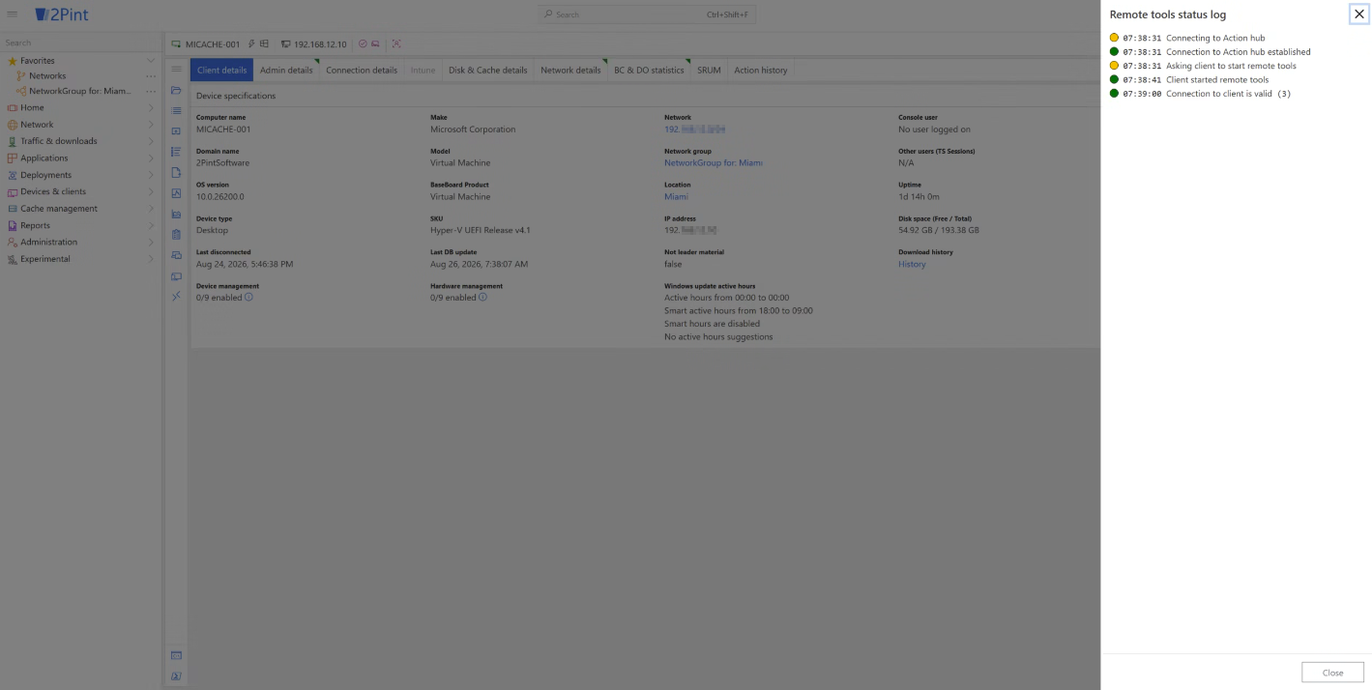Collapse the Favorites section chevron
This screenshot has height=690, width=1372.
pos(151,61)
